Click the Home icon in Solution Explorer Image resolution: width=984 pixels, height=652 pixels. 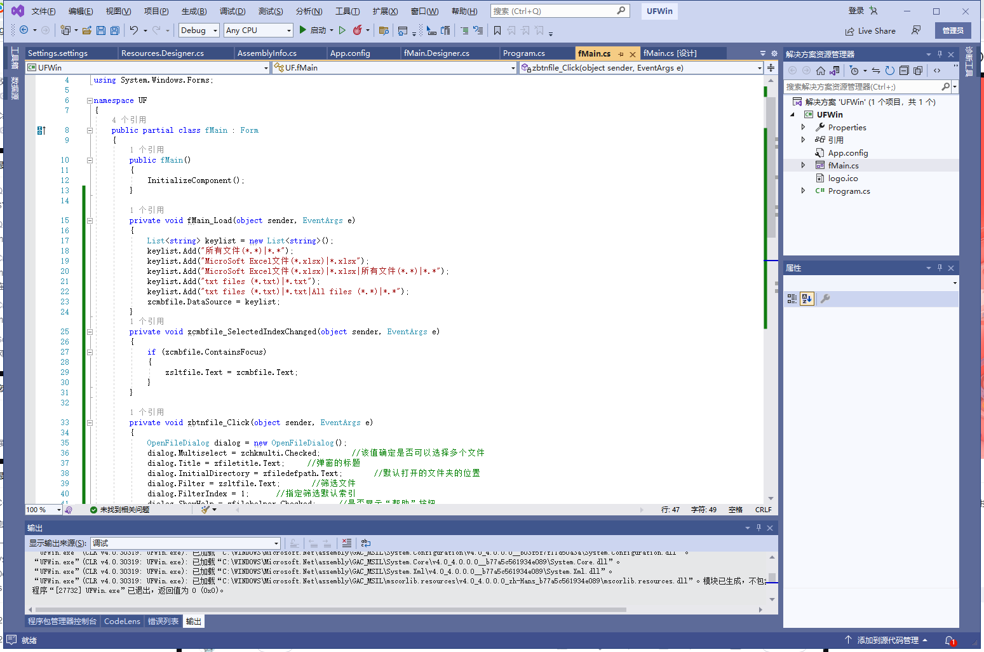(821, 71)
